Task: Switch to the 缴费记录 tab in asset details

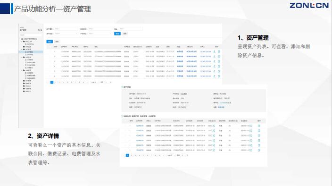Action: point(135,116)
